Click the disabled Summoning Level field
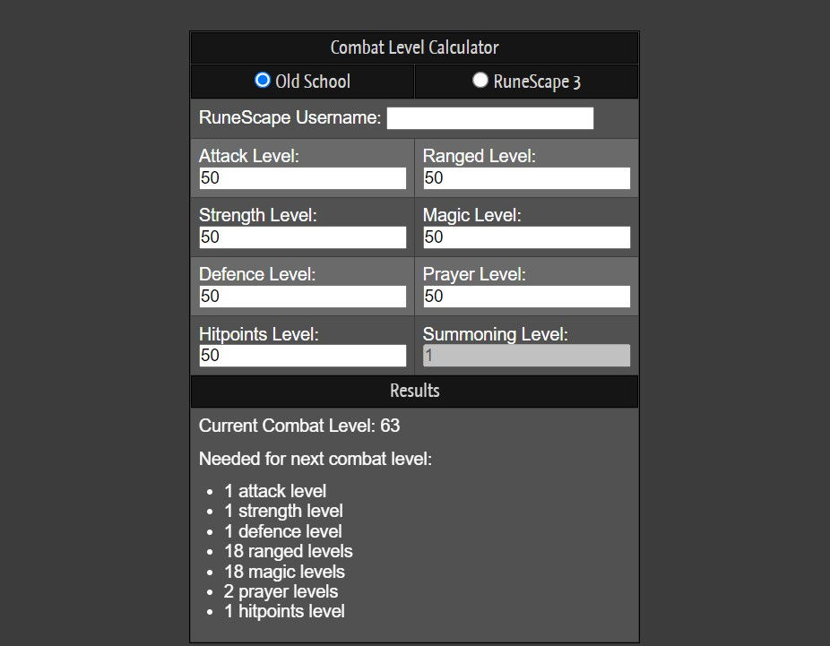 click(x=527, y=356)
